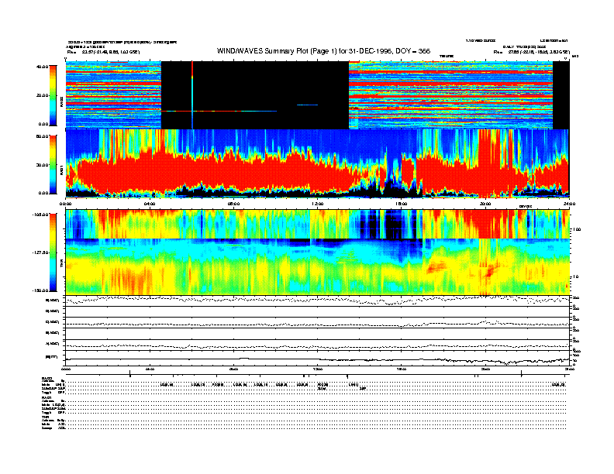Screen dimensions: 614x474
Task: Click the topmost dotted angle trace row
Action: (318, 301)
